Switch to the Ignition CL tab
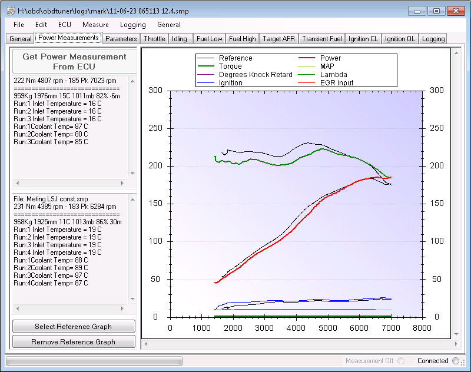 (x=363, y=39)
